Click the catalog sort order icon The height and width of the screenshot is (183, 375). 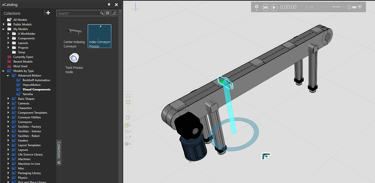(x=114, y=13)
